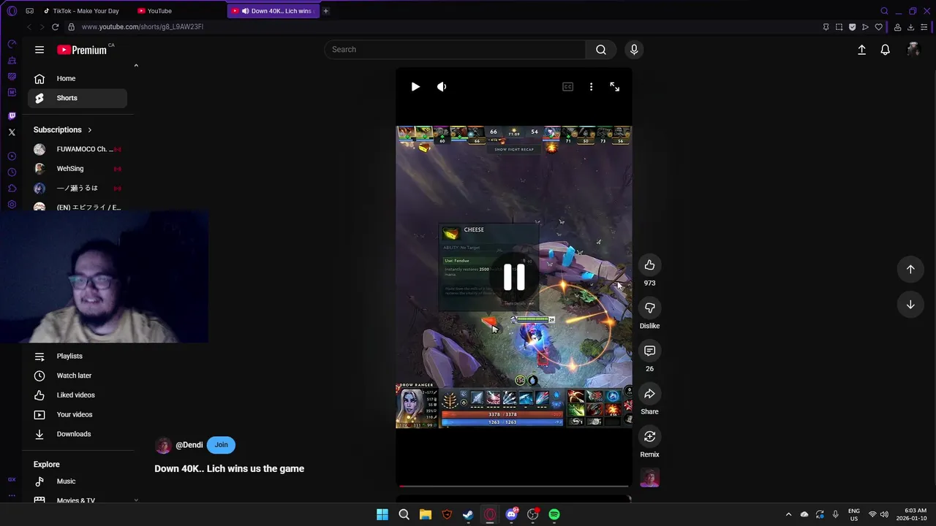Viewport: 936px width, 526px height.
Task: Open the YouTube hamburger guide menu
Action: point(39,50)
